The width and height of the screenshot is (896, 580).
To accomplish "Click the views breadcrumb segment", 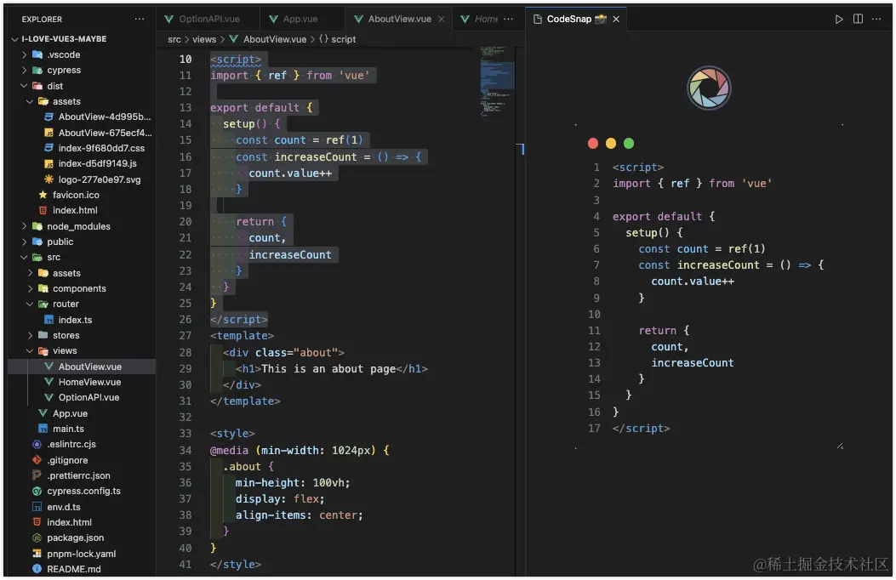I will coord(204,39).
